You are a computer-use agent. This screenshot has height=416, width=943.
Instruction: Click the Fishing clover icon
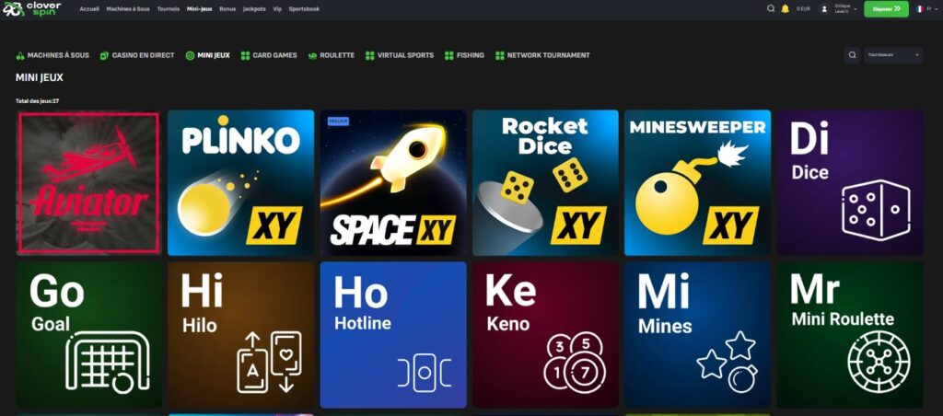pyautogui.click(x=449, y=55)
